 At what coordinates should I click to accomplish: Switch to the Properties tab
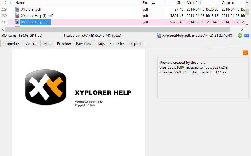coord(12,44)
